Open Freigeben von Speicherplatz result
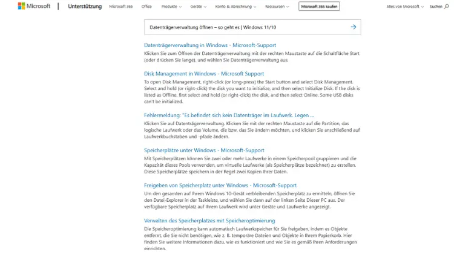Screen dimensions: 454x255 pos(220,186)
